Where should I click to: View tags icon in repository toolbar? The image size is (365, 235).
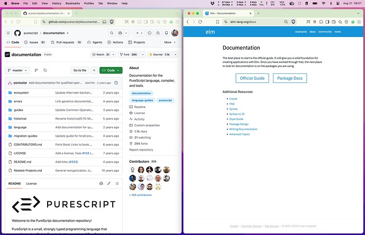pyautogui.click(x=45, y=70)
